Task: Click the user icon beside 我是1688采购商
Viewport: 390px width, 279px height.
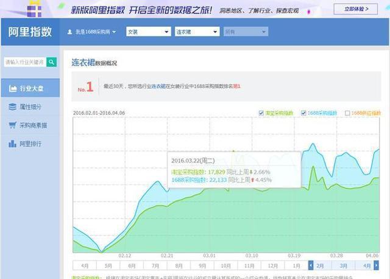Action: click(x=69, y=32)
